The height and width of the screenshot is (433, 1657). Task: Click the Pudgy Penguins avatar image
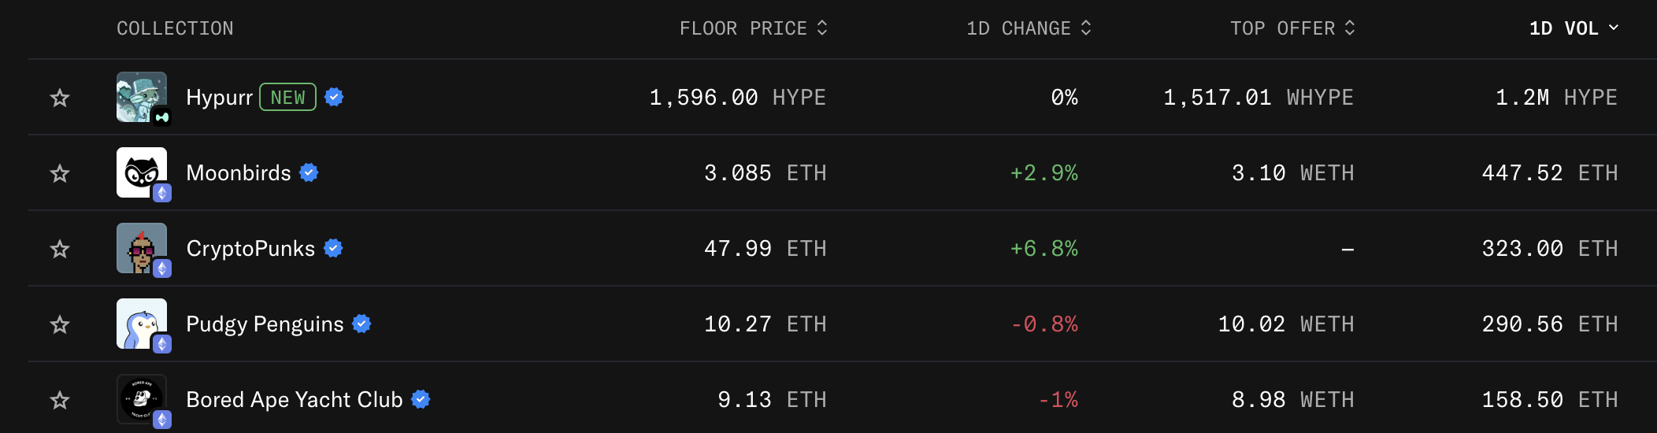pyautogui.click(x=142, y=324)
